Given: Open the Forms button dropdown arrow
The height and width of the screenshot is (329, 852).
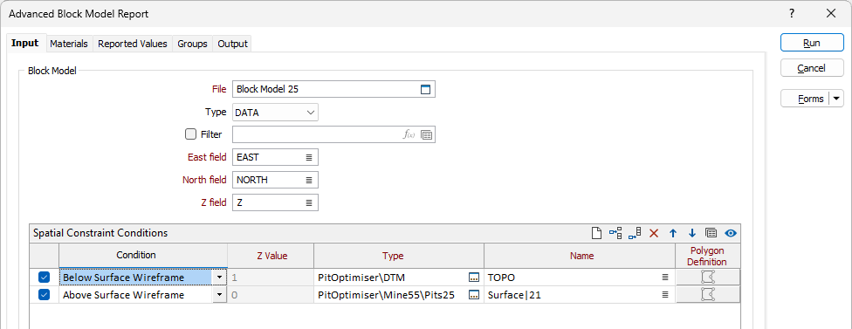Looking at the screenshot, I should point(836,99).
